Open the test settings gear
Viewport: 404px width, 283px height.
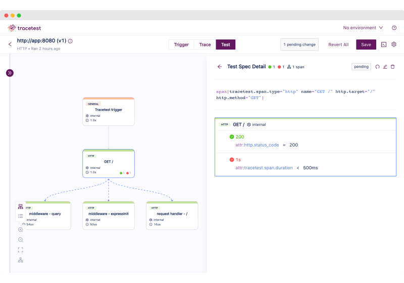click(394, 44)
